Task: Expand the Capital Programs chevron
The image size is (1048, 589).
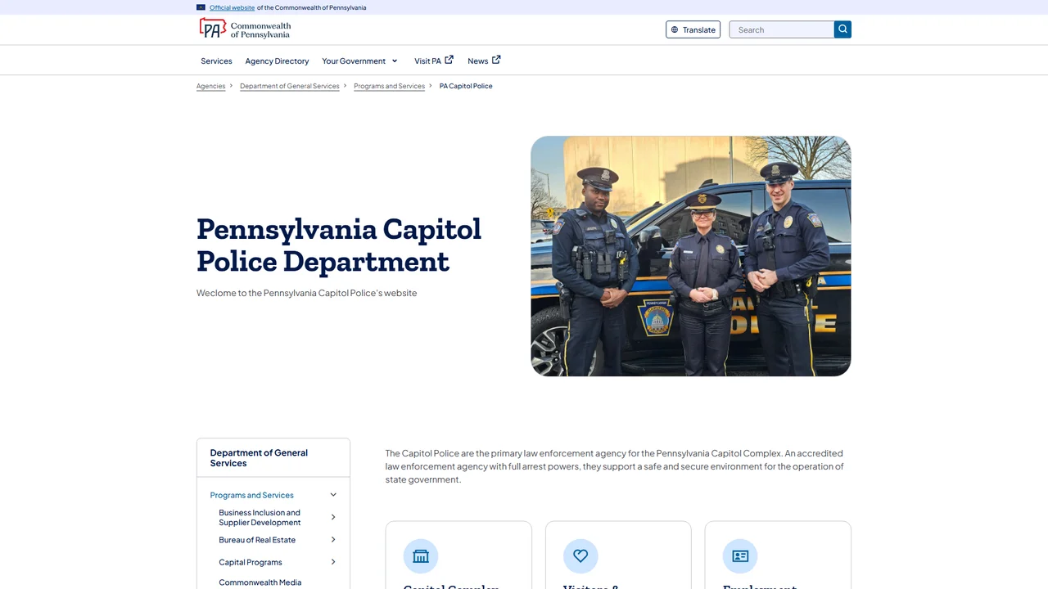Action: tap(333, 562)
